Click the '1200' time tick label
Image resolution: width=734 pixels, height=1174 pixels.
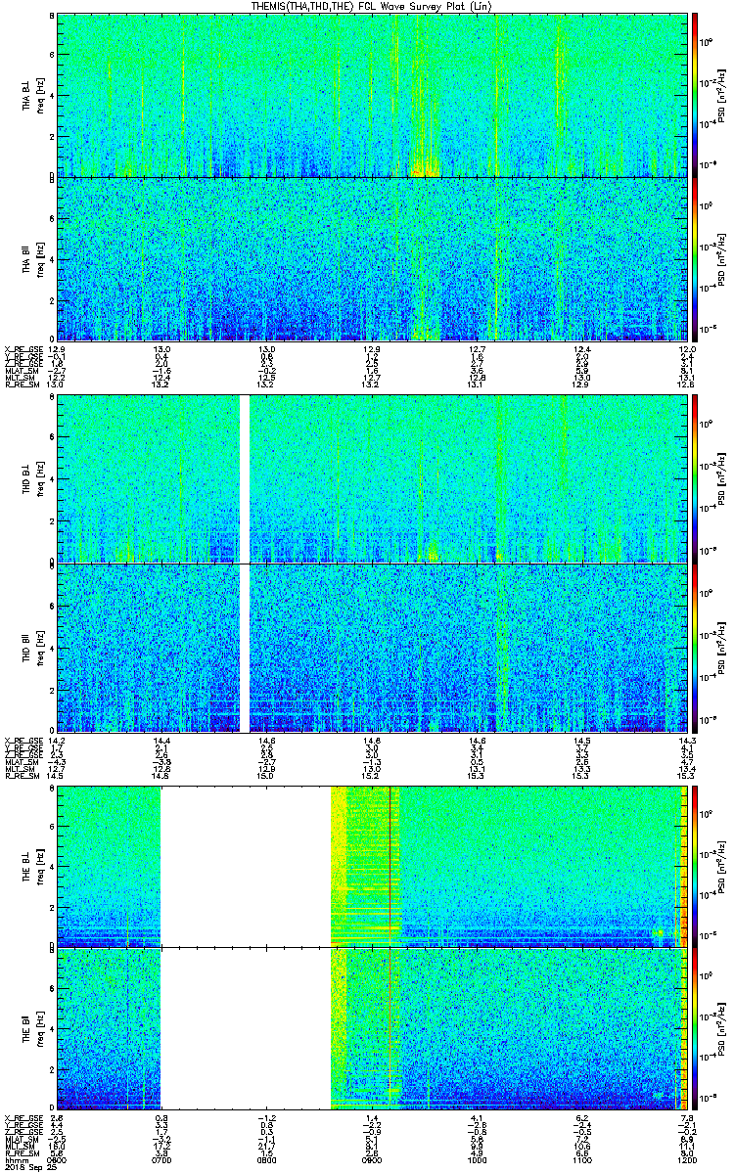coord(686,1159)
